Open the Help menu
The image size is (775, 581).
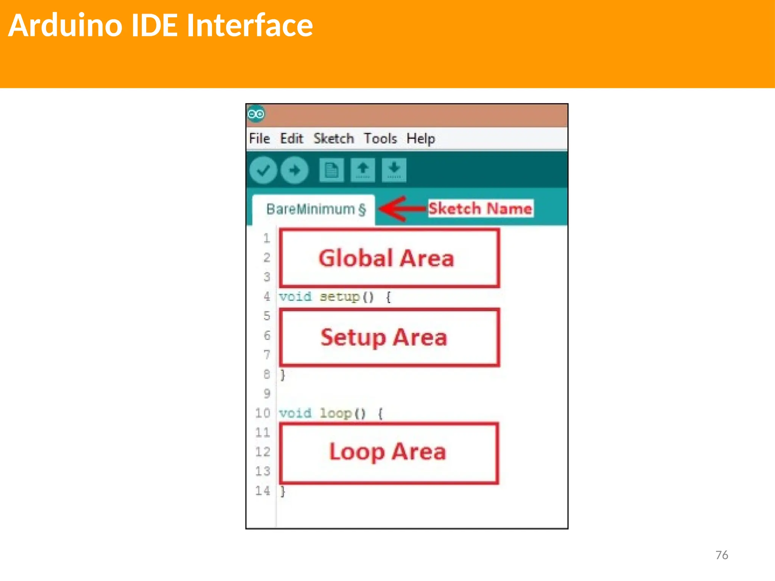[x=421, y=139]
